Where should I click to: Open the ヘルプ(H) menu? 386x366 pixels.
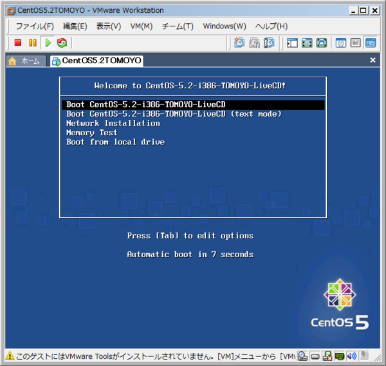(x=271, y=26)
